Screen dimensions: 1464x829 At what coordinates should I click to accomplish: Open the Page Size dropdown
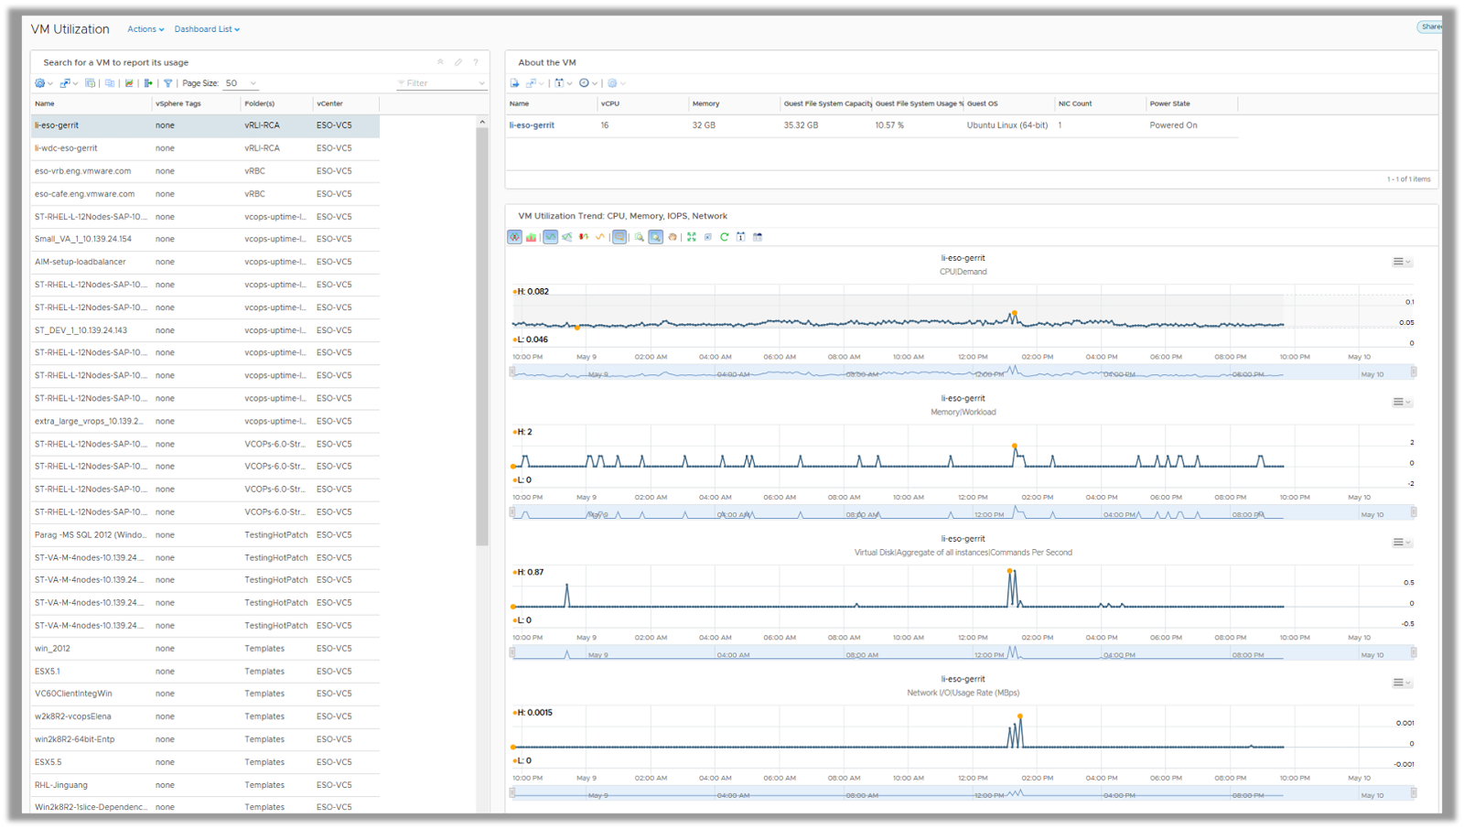240,83
